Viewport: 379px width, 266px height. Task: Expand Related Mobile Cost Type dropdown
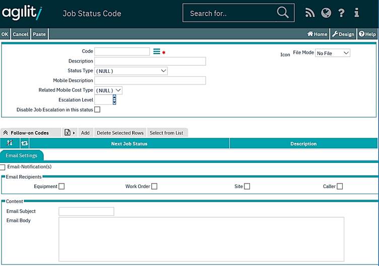(108, 91)
